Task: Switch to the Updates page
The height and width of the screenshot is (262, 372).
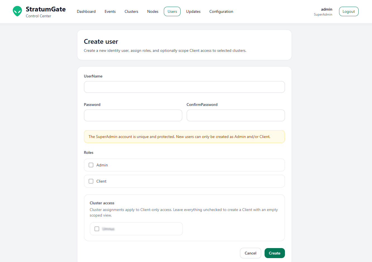Action: [193, 11]
